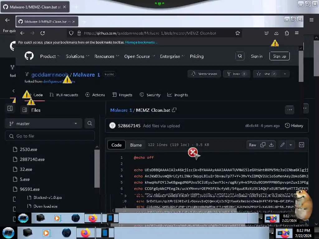Focus the Go to file search field

tap(50, 136)
